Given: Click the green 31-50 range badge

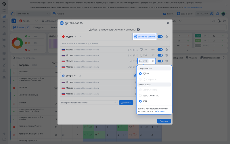Looking at the screenshot, I should pyautogui.click(x=198, y=41).
